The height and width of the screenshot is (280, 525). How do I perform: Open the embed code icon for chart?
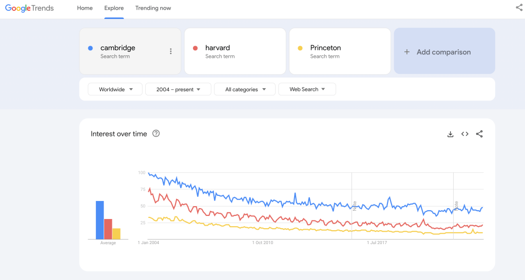pyautogui.click(x=465, y=134)
